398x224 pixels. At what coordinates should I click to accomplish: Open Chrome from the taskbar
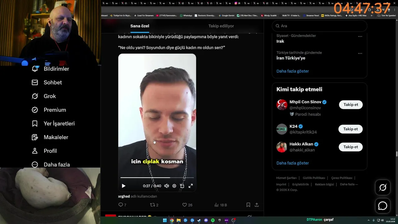(x=172, y=220)
